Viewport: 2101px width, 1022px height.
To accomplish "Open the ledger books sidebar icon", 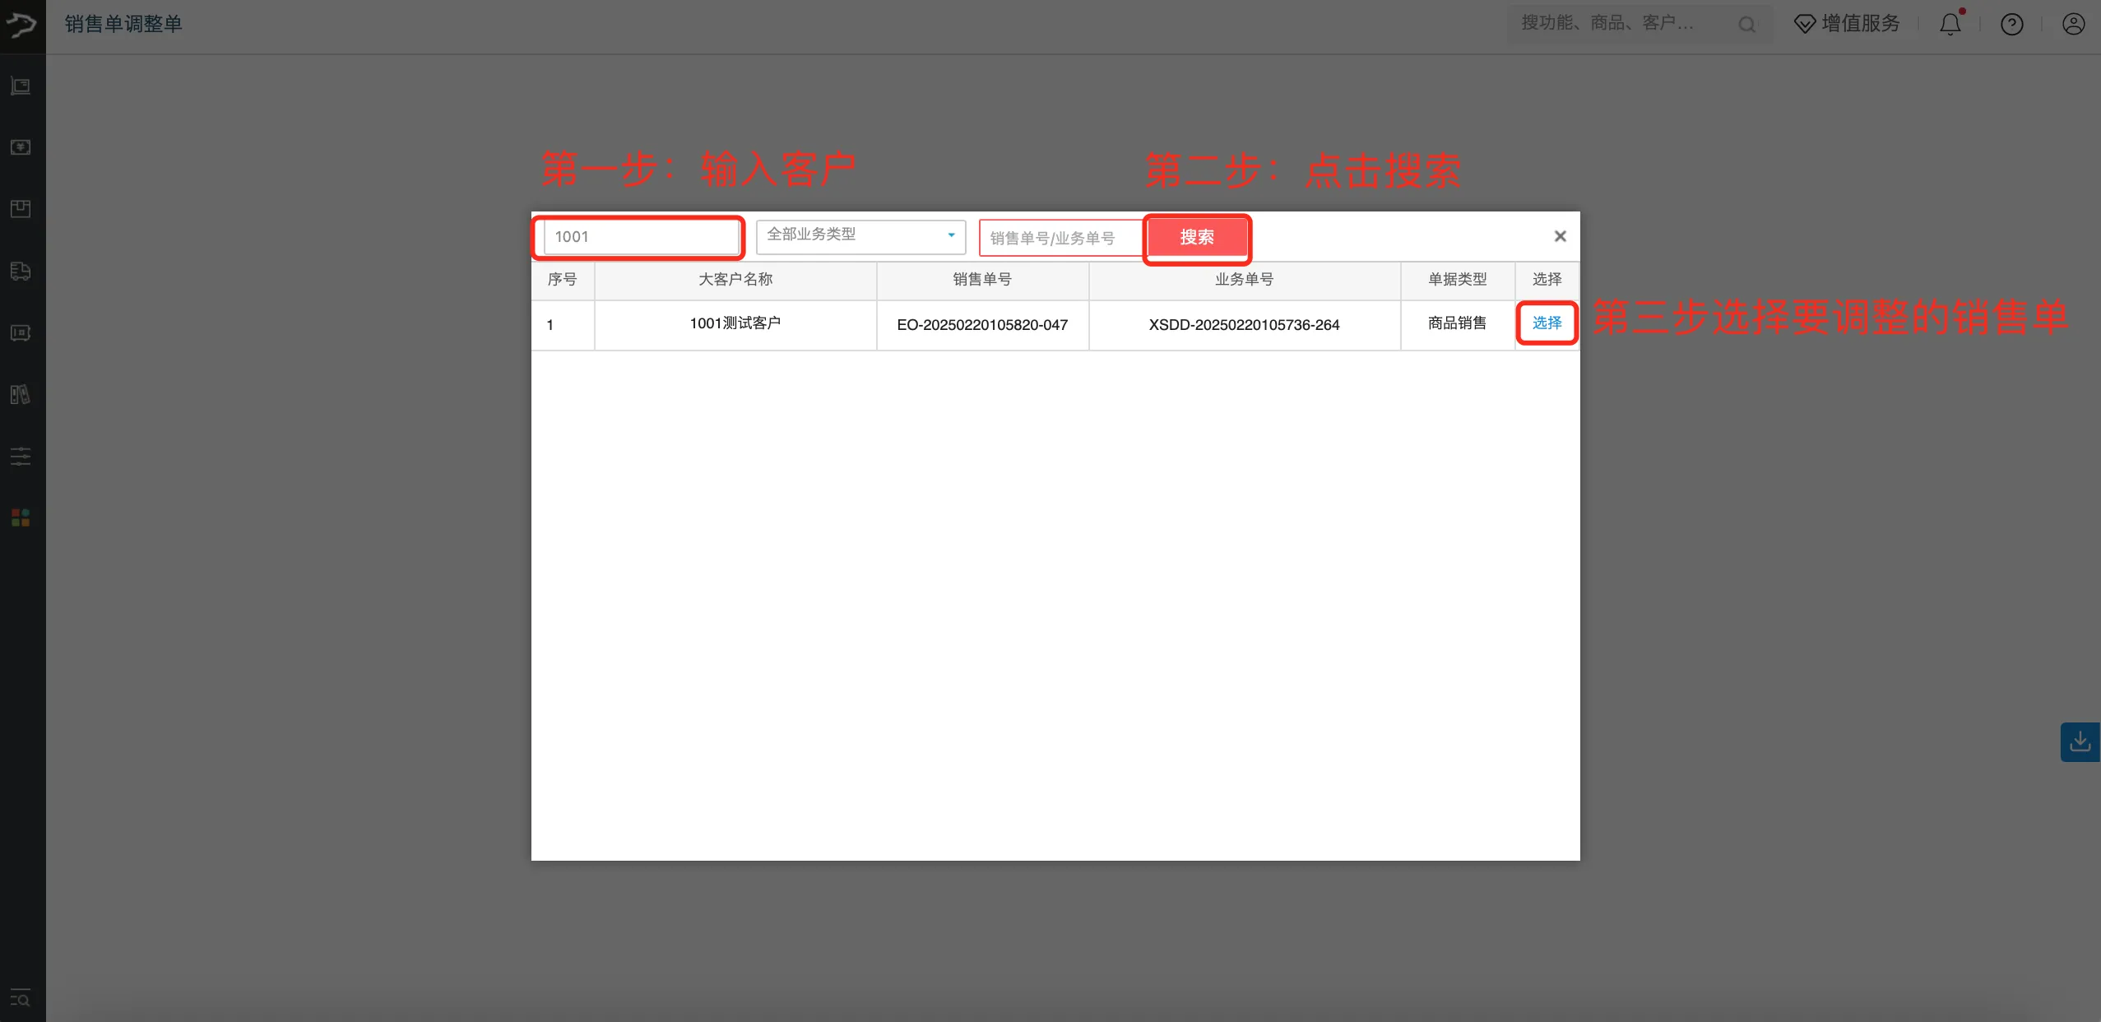I will [21, 394].
